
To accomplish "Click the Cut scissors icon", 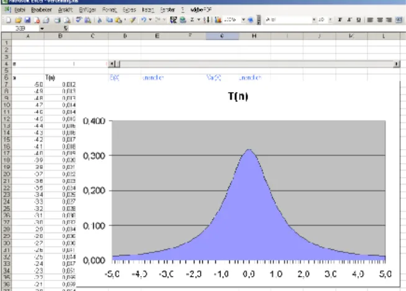I will tap(100, 20).
